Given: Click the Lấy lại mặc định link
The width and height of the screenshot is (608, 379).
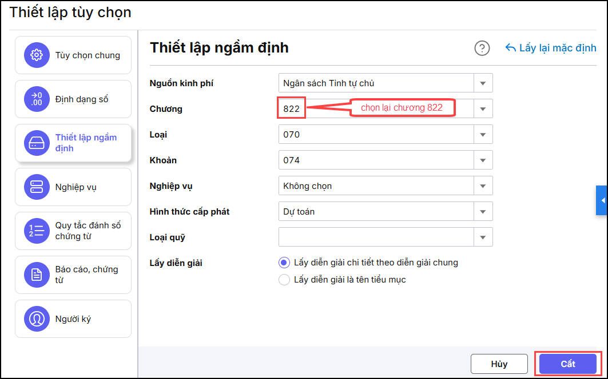Looking at the screenshot, I should pos(551,48).
